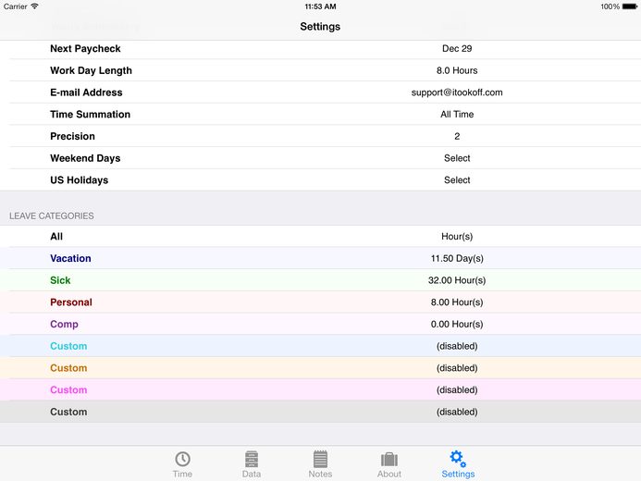The height and width of the screenshot is (481, 641).
Task: Select the Settings tab gear icon
Action: (x=458, y=459)
